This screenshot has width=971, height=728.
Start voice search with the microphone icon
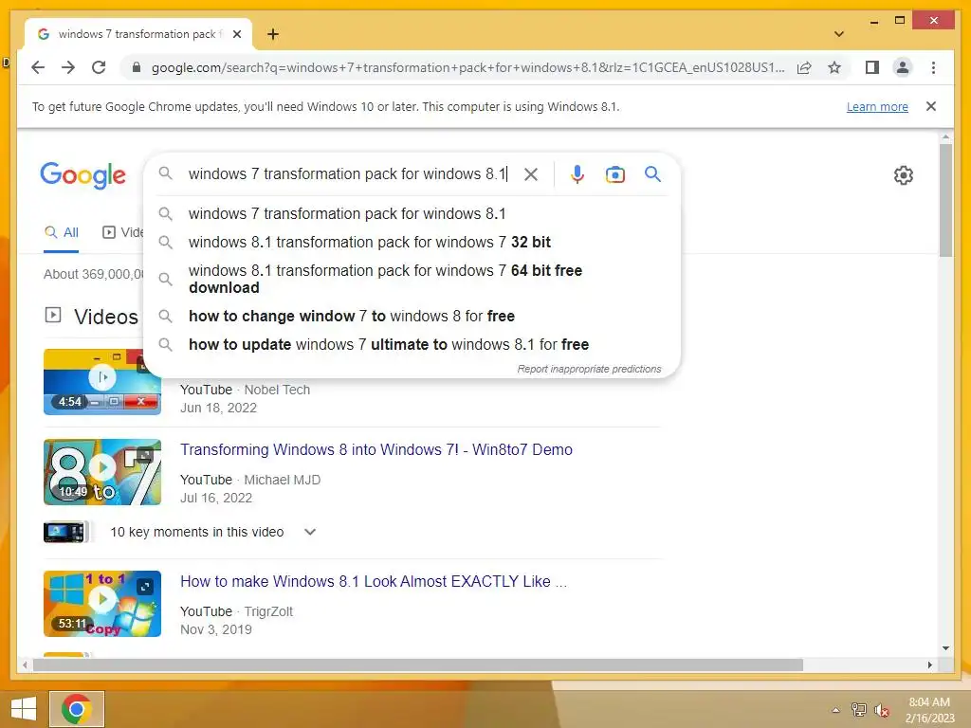pos(577,174)
